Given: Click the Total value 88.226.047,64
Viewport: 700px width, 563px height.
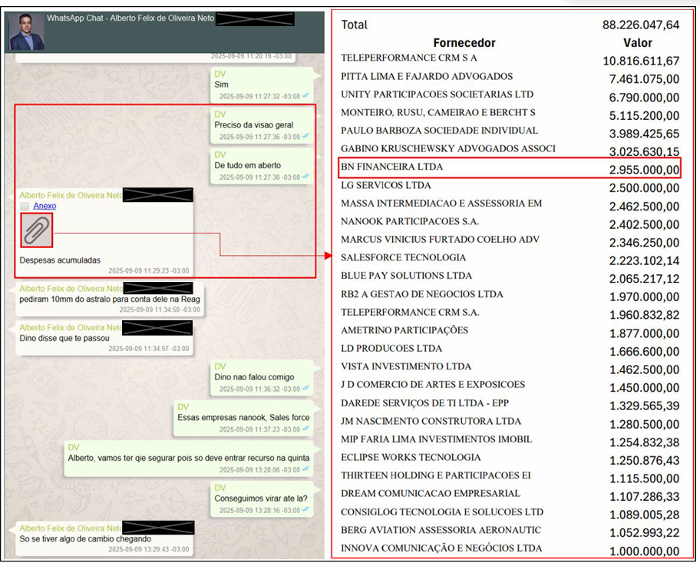Looking at the screenshot, I should click(x=641, y=25).
